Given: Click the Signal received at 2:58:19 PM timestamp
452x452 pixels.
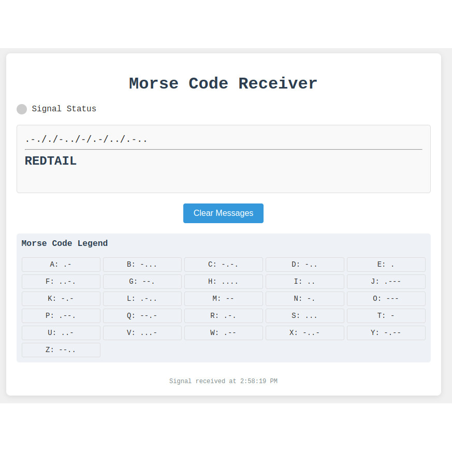Looking at the screenshot, I should (x=223, y=381).
